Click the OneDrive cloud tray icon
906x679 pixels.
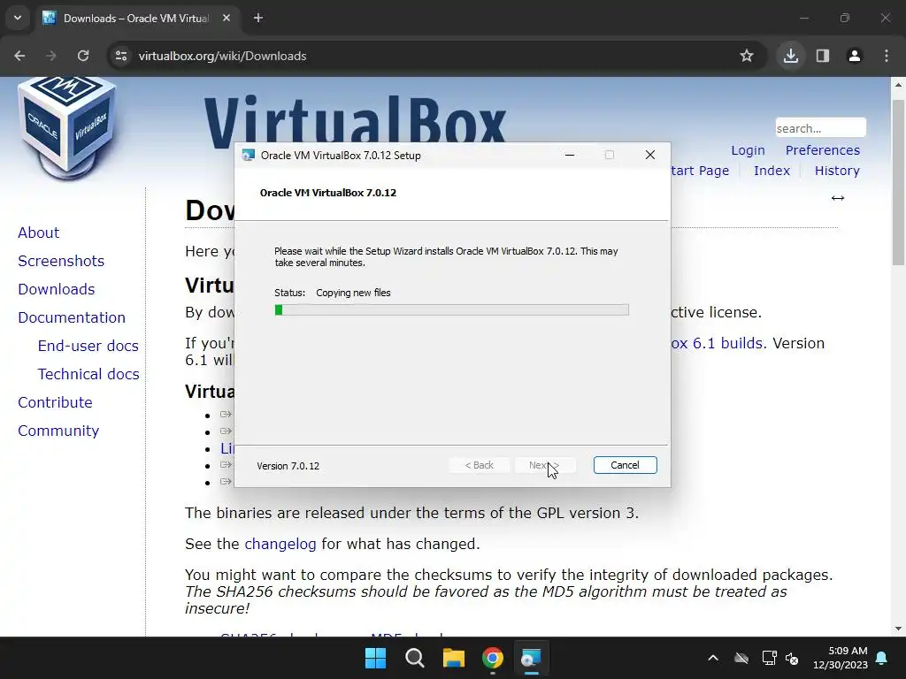click(x=741, y=658)
